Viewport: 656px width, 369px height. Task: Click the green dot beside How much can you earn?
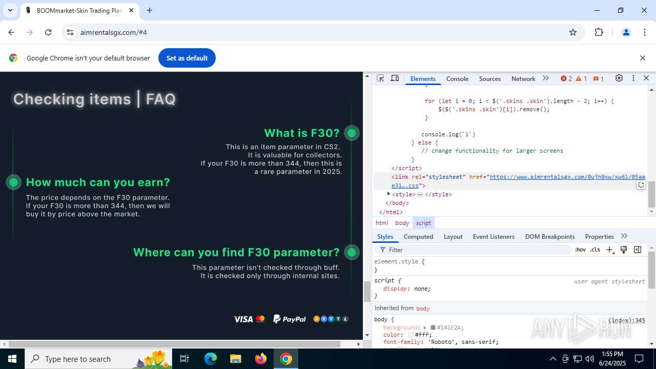point(14,182)
